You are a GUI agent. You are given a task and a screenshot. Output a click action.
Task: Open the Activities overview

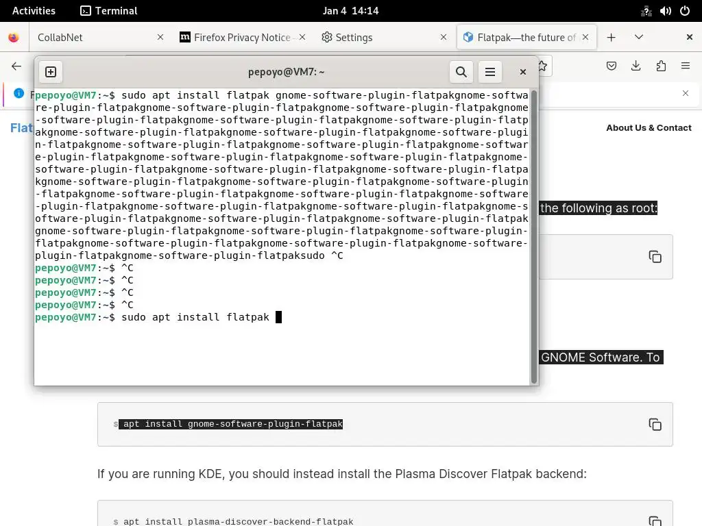click(34, 11)
